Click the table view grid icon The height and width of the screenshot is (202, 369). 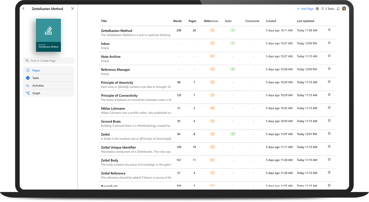click(x=317, y=9)
